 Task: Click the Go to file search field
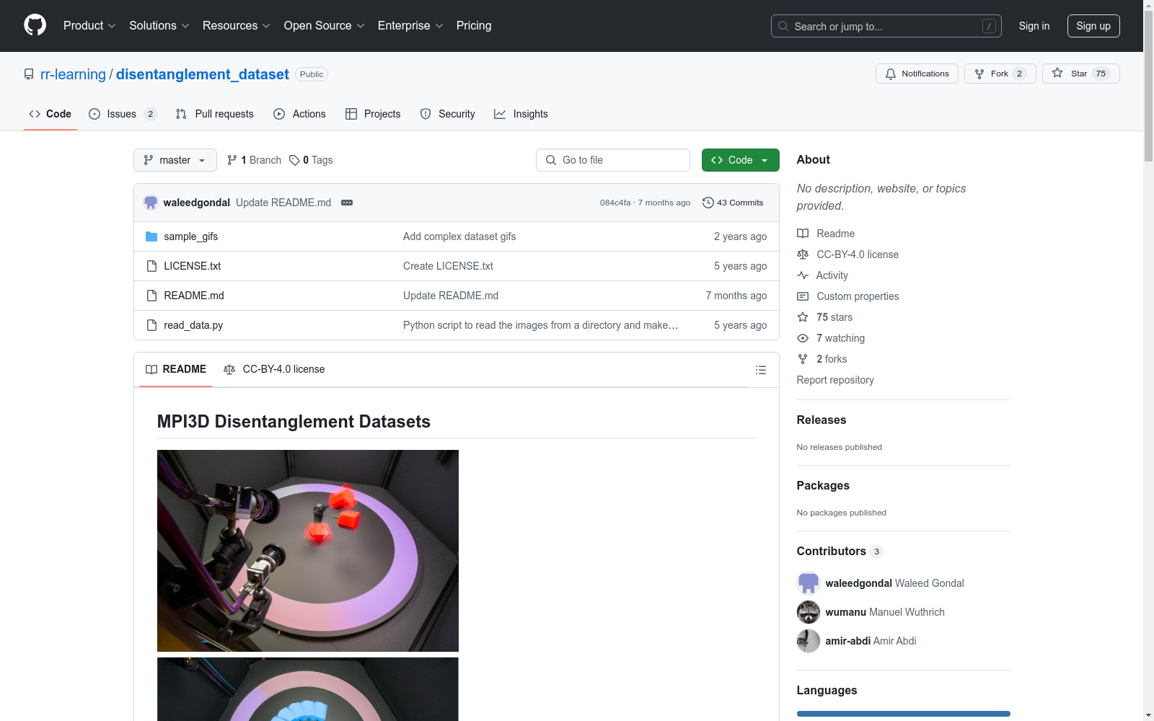[613, 160]
